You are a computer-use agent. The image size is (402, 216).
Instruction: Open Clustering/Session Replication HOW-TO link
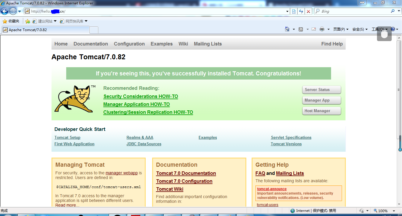(148, 112)
